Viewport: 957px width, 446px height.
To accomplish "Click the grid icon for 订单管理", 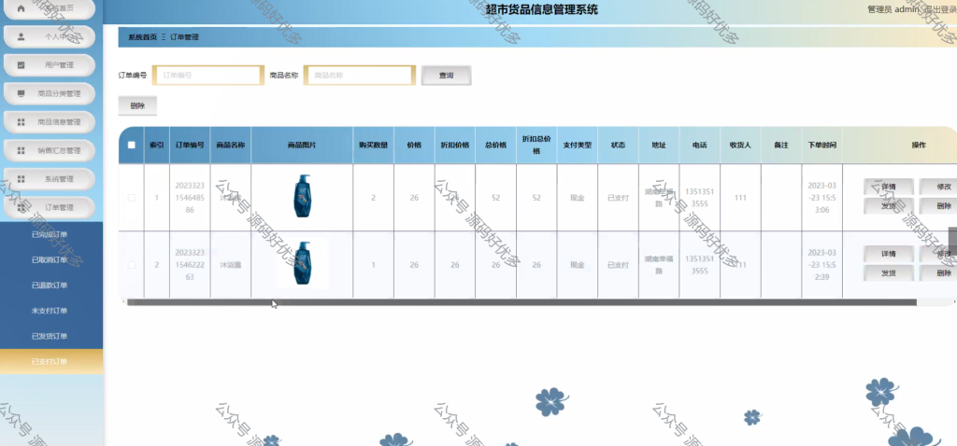I will tap(21, 207).
